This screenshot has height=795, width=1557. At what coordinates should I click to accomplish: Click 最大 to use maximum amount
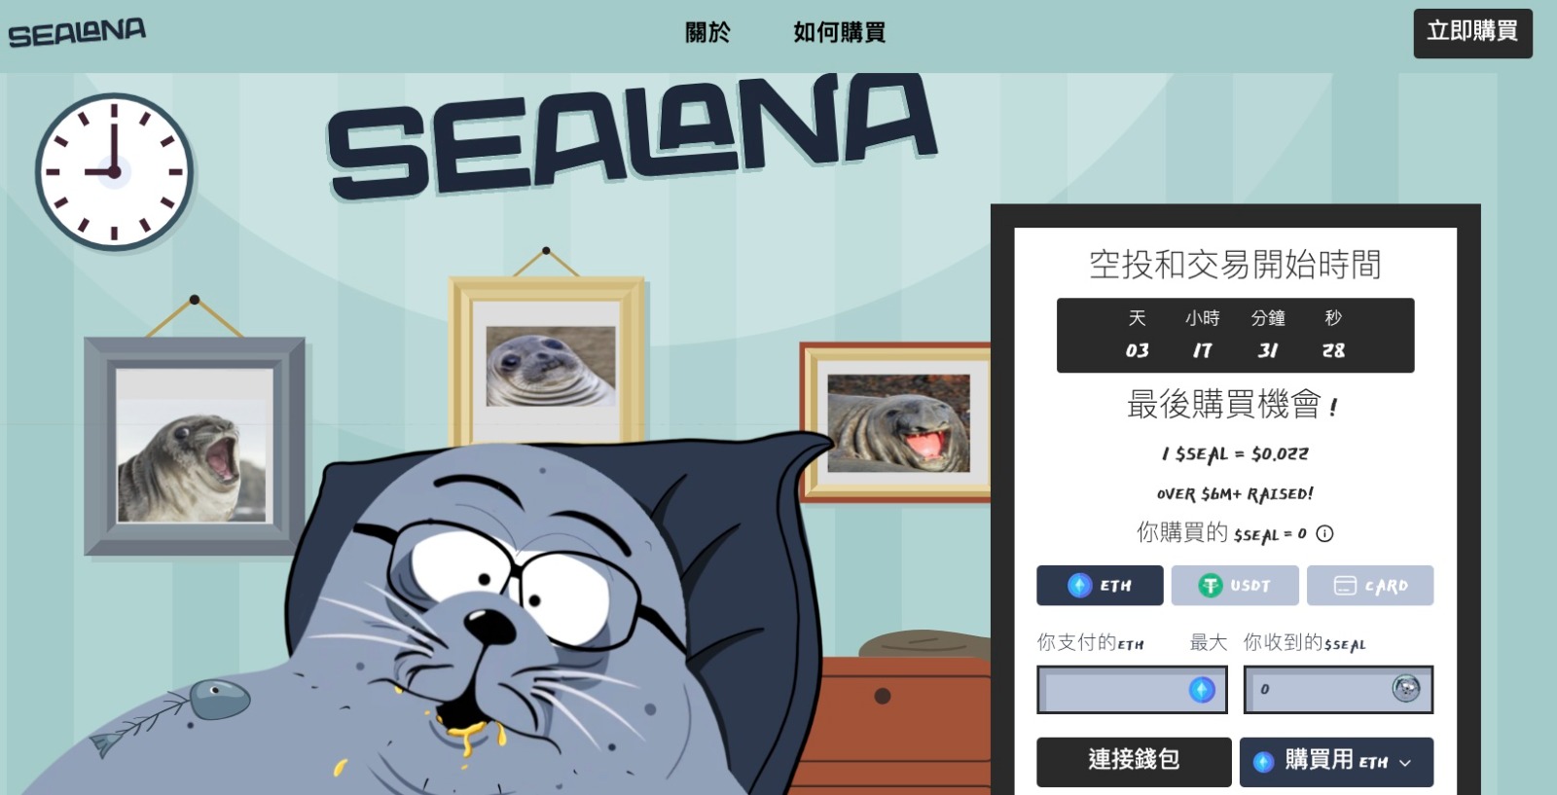point(1208,642)
